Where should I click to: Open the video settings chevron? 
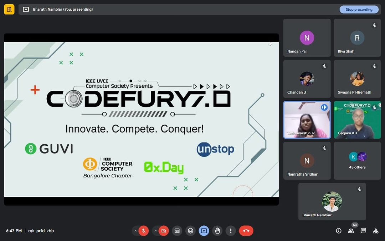156,231
